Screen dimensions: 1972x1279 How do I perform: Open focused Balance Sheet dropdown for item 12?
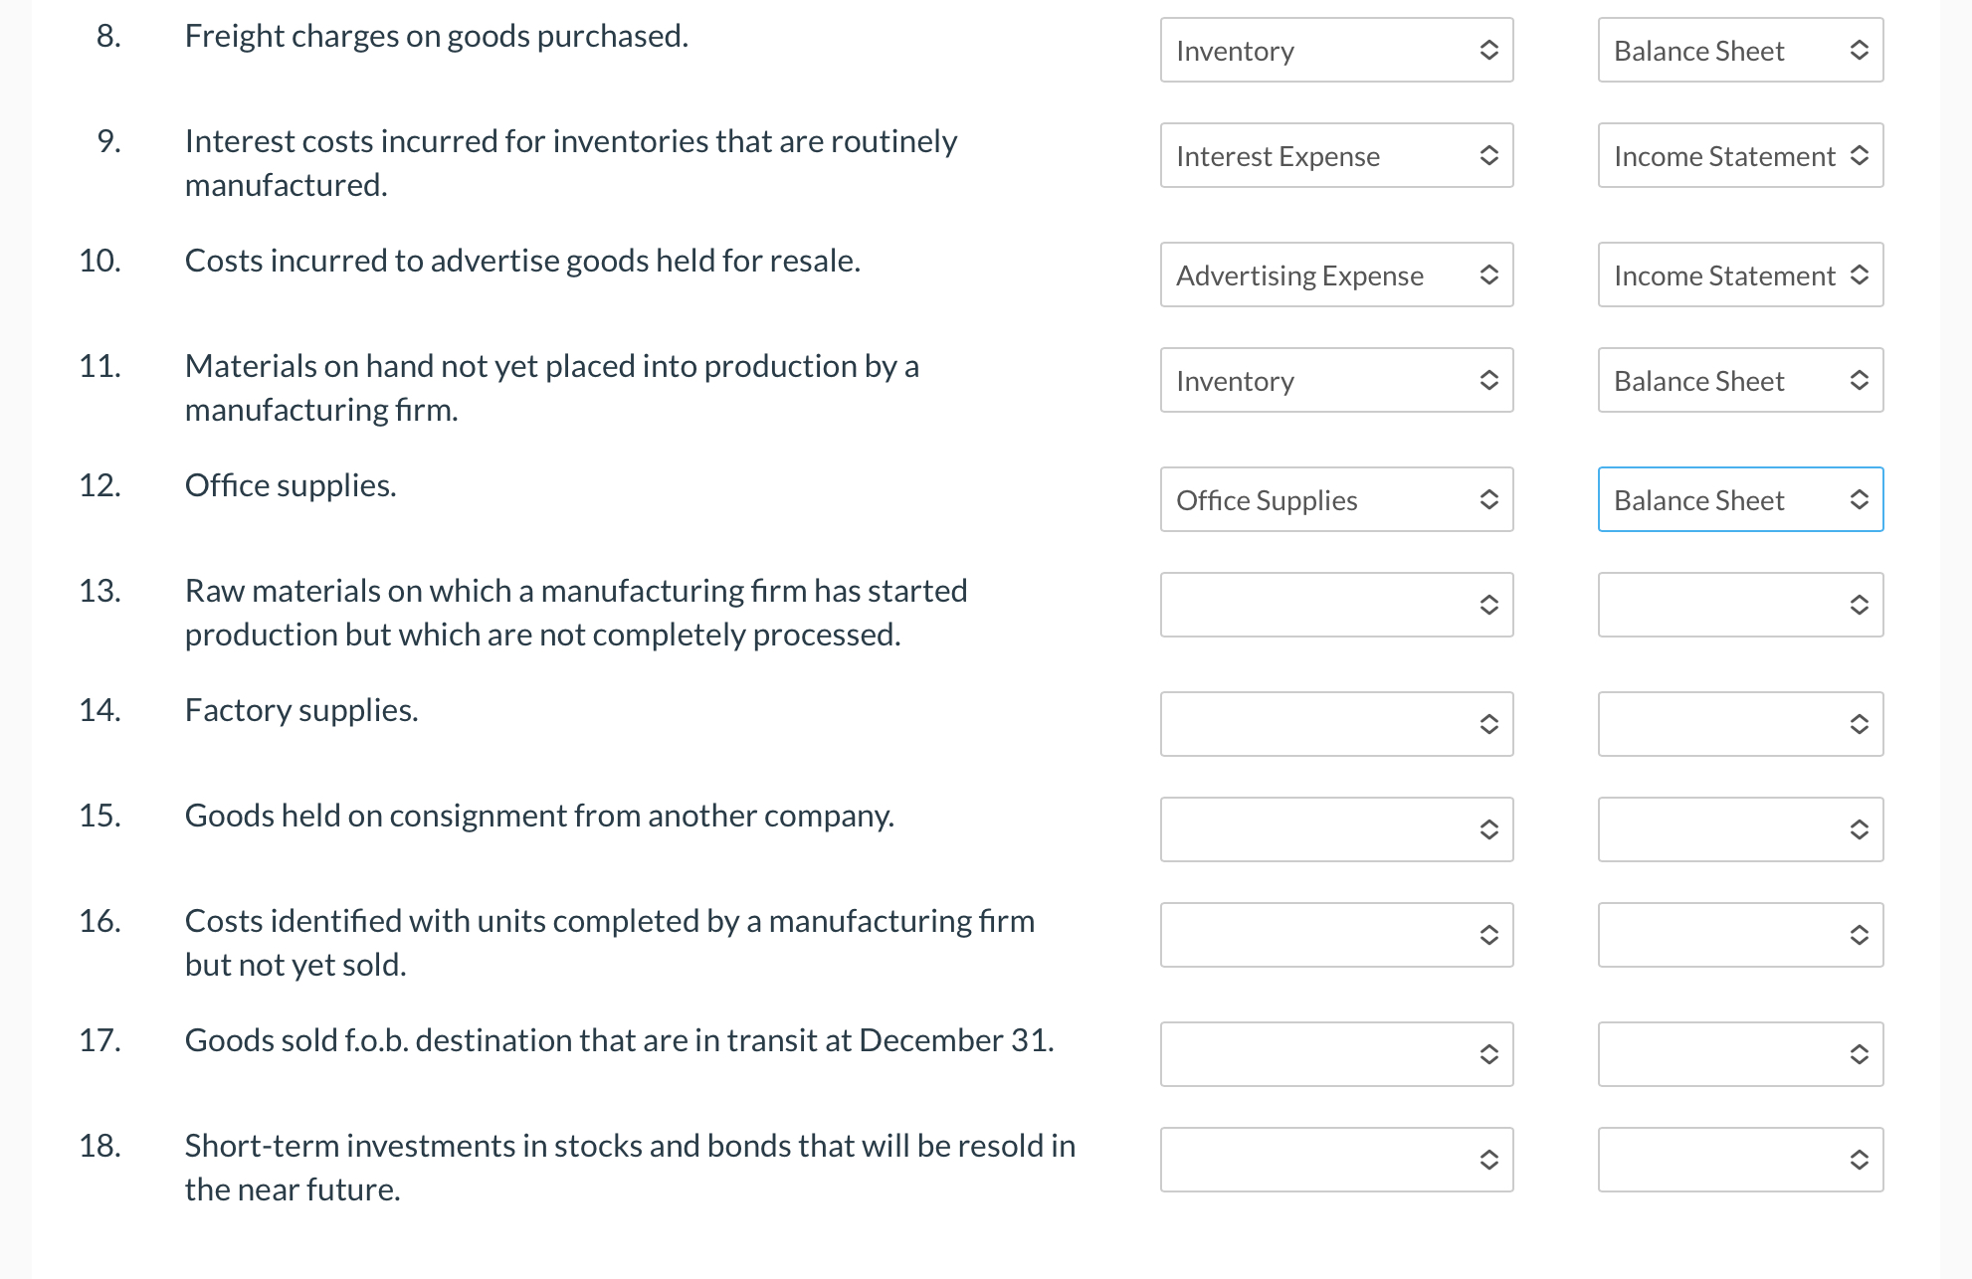click(1739, 499)
